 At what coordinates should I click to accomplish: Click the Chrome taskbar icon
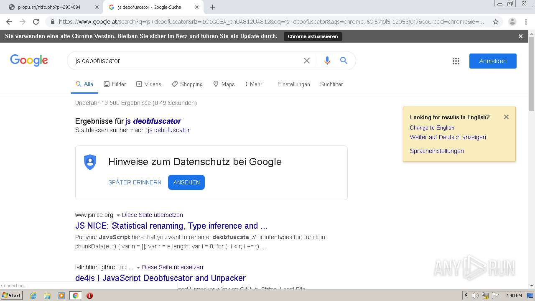(x=75, y=296)
